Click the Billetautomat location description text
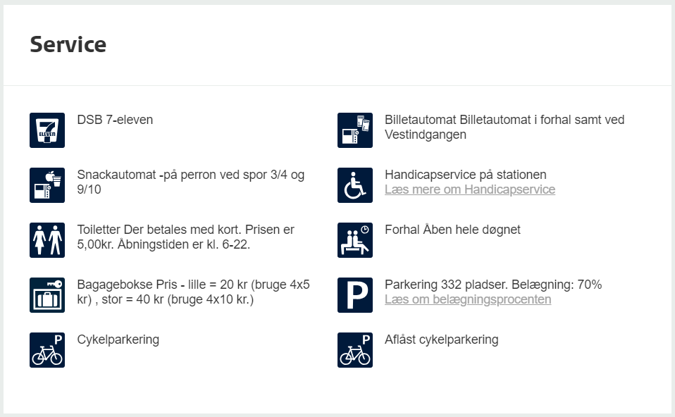This screenshot has height=417, width=675. [504, 127]
